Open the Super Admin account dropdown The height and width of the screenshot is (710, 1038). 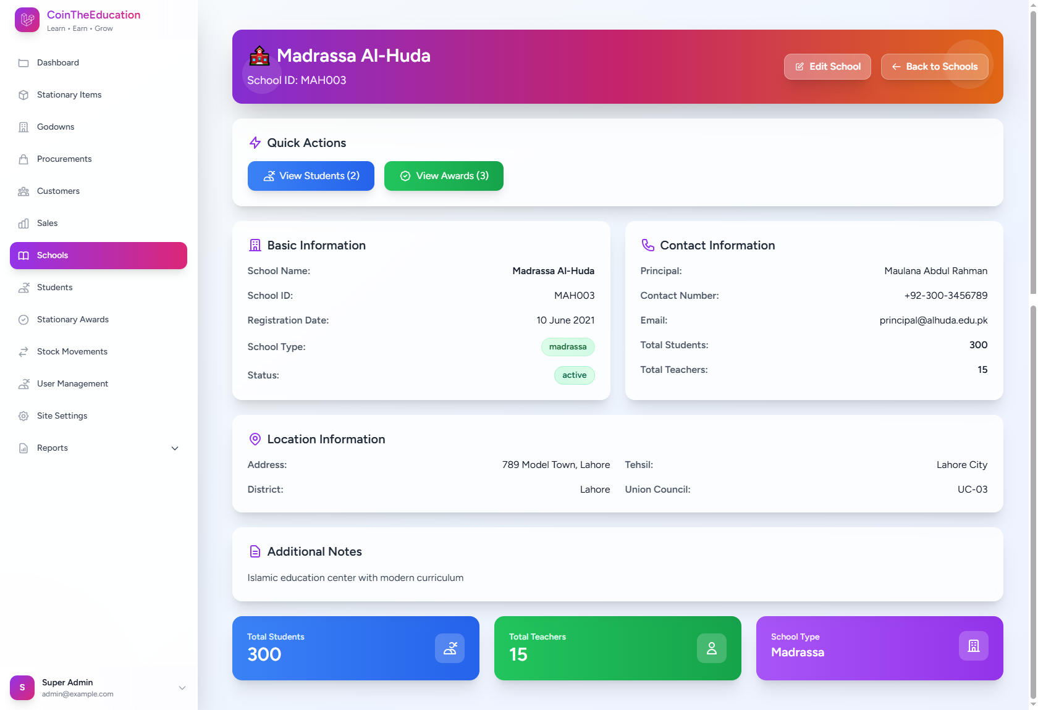tap(182, 688)
